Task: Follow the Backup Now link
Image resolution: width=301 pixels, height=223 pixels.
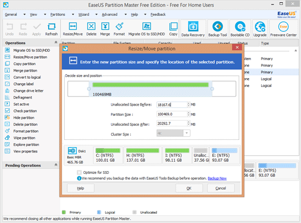Action: coord(217,178)
